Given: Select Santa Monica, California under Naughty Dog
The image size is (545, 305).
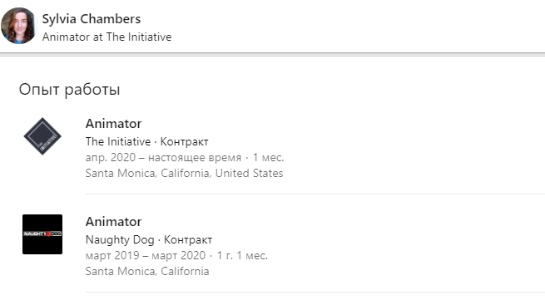Looking at the screenshot, I should (x=147, y=271).
